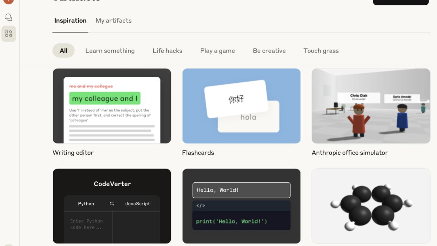Image resolution: width=437 pixels, height=246 pixels.
Task: Select the Play a game filter
Action: tap(217, 51)
